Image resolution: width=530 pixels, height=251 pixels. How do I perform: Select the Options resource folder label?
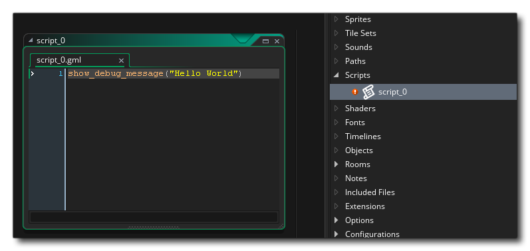point(359,220)
